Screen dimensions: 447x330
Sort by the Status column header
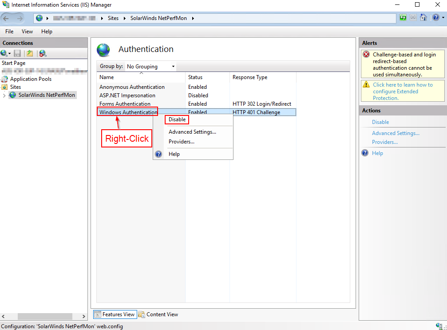(x=195, y=77)
